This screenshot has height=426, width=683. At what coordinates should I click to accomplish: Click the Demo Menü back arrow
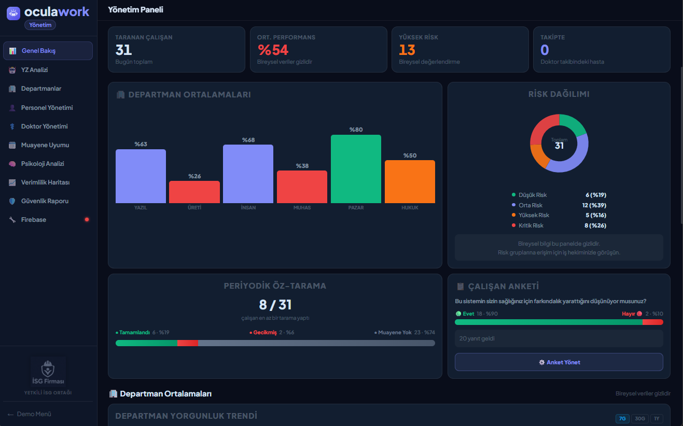pos(10,414)
